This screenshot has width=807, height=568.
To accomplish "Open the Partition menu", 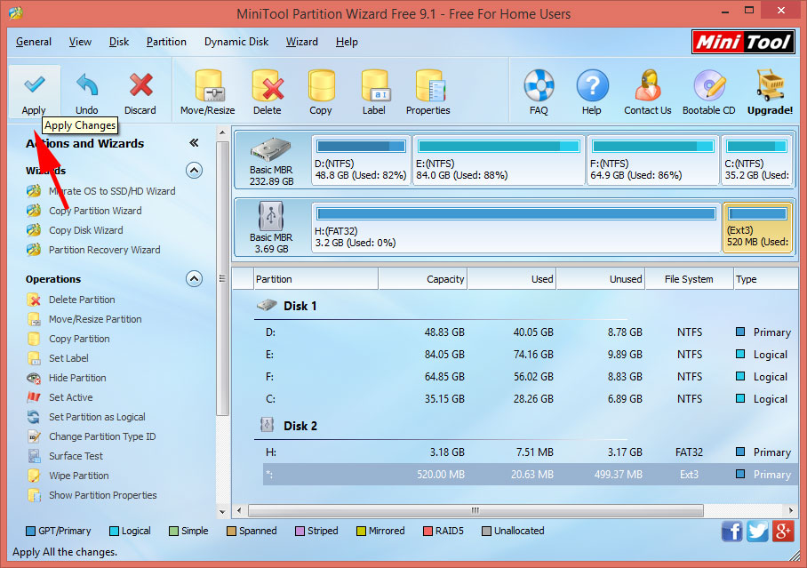I will click(x=166, y=42).
